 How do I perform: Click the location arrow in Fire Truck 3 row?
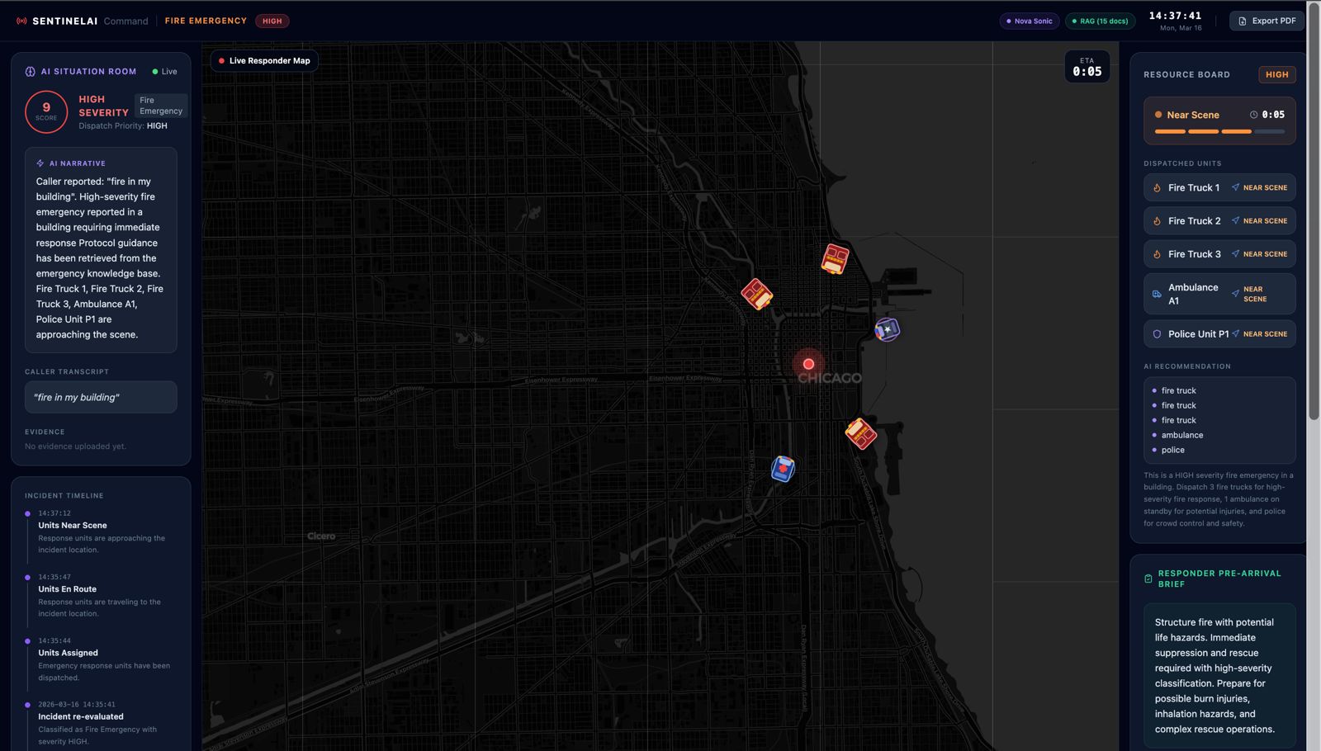(1235, 253)
